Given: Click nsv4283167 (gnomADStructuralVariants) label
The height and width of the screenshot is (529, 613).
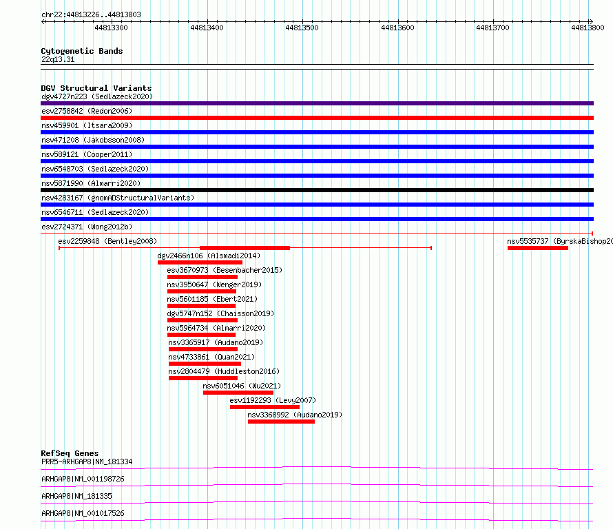Looking at the screenshot, I should click(x=118, y=198).
